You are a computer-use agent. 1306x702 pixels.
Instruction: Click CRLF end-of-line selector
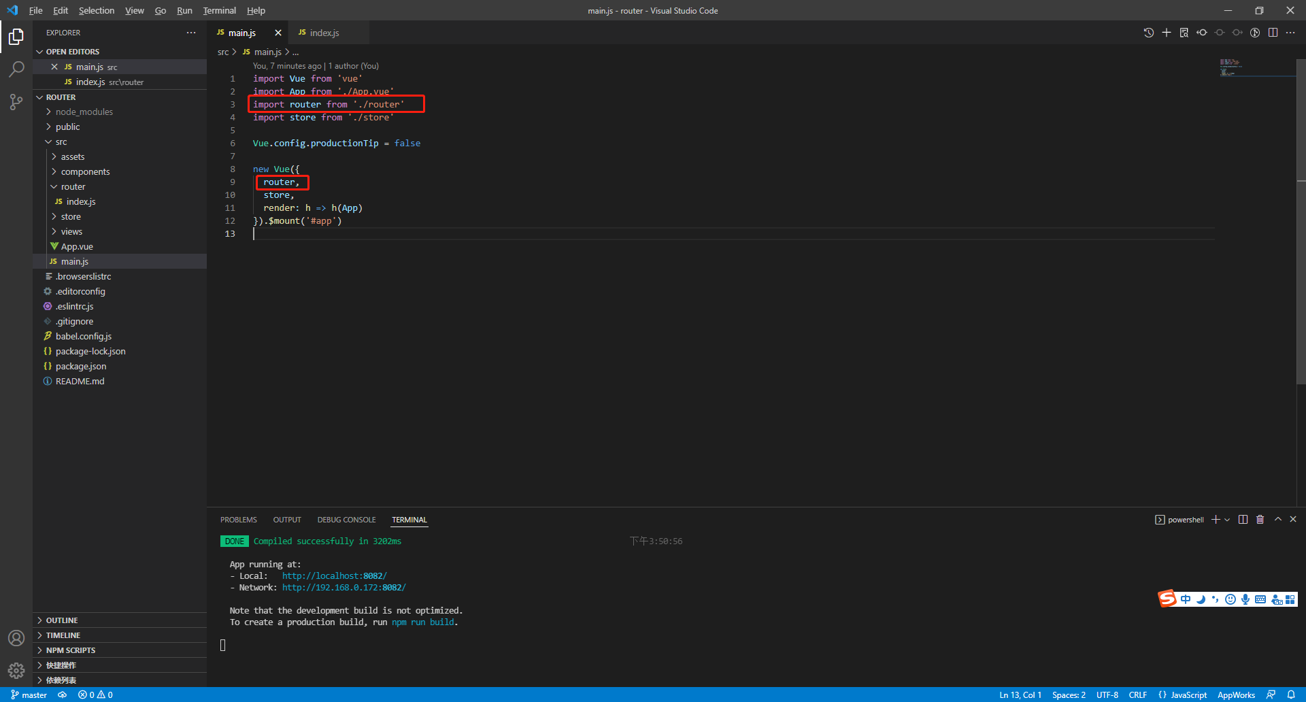[1138, 695]
